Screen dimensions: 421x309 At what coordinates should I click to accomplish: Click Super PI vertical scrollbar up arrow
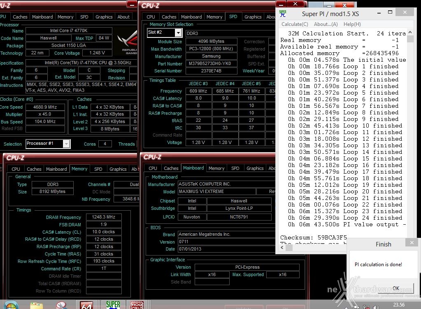pyautogui.click(x=410, y=32)
